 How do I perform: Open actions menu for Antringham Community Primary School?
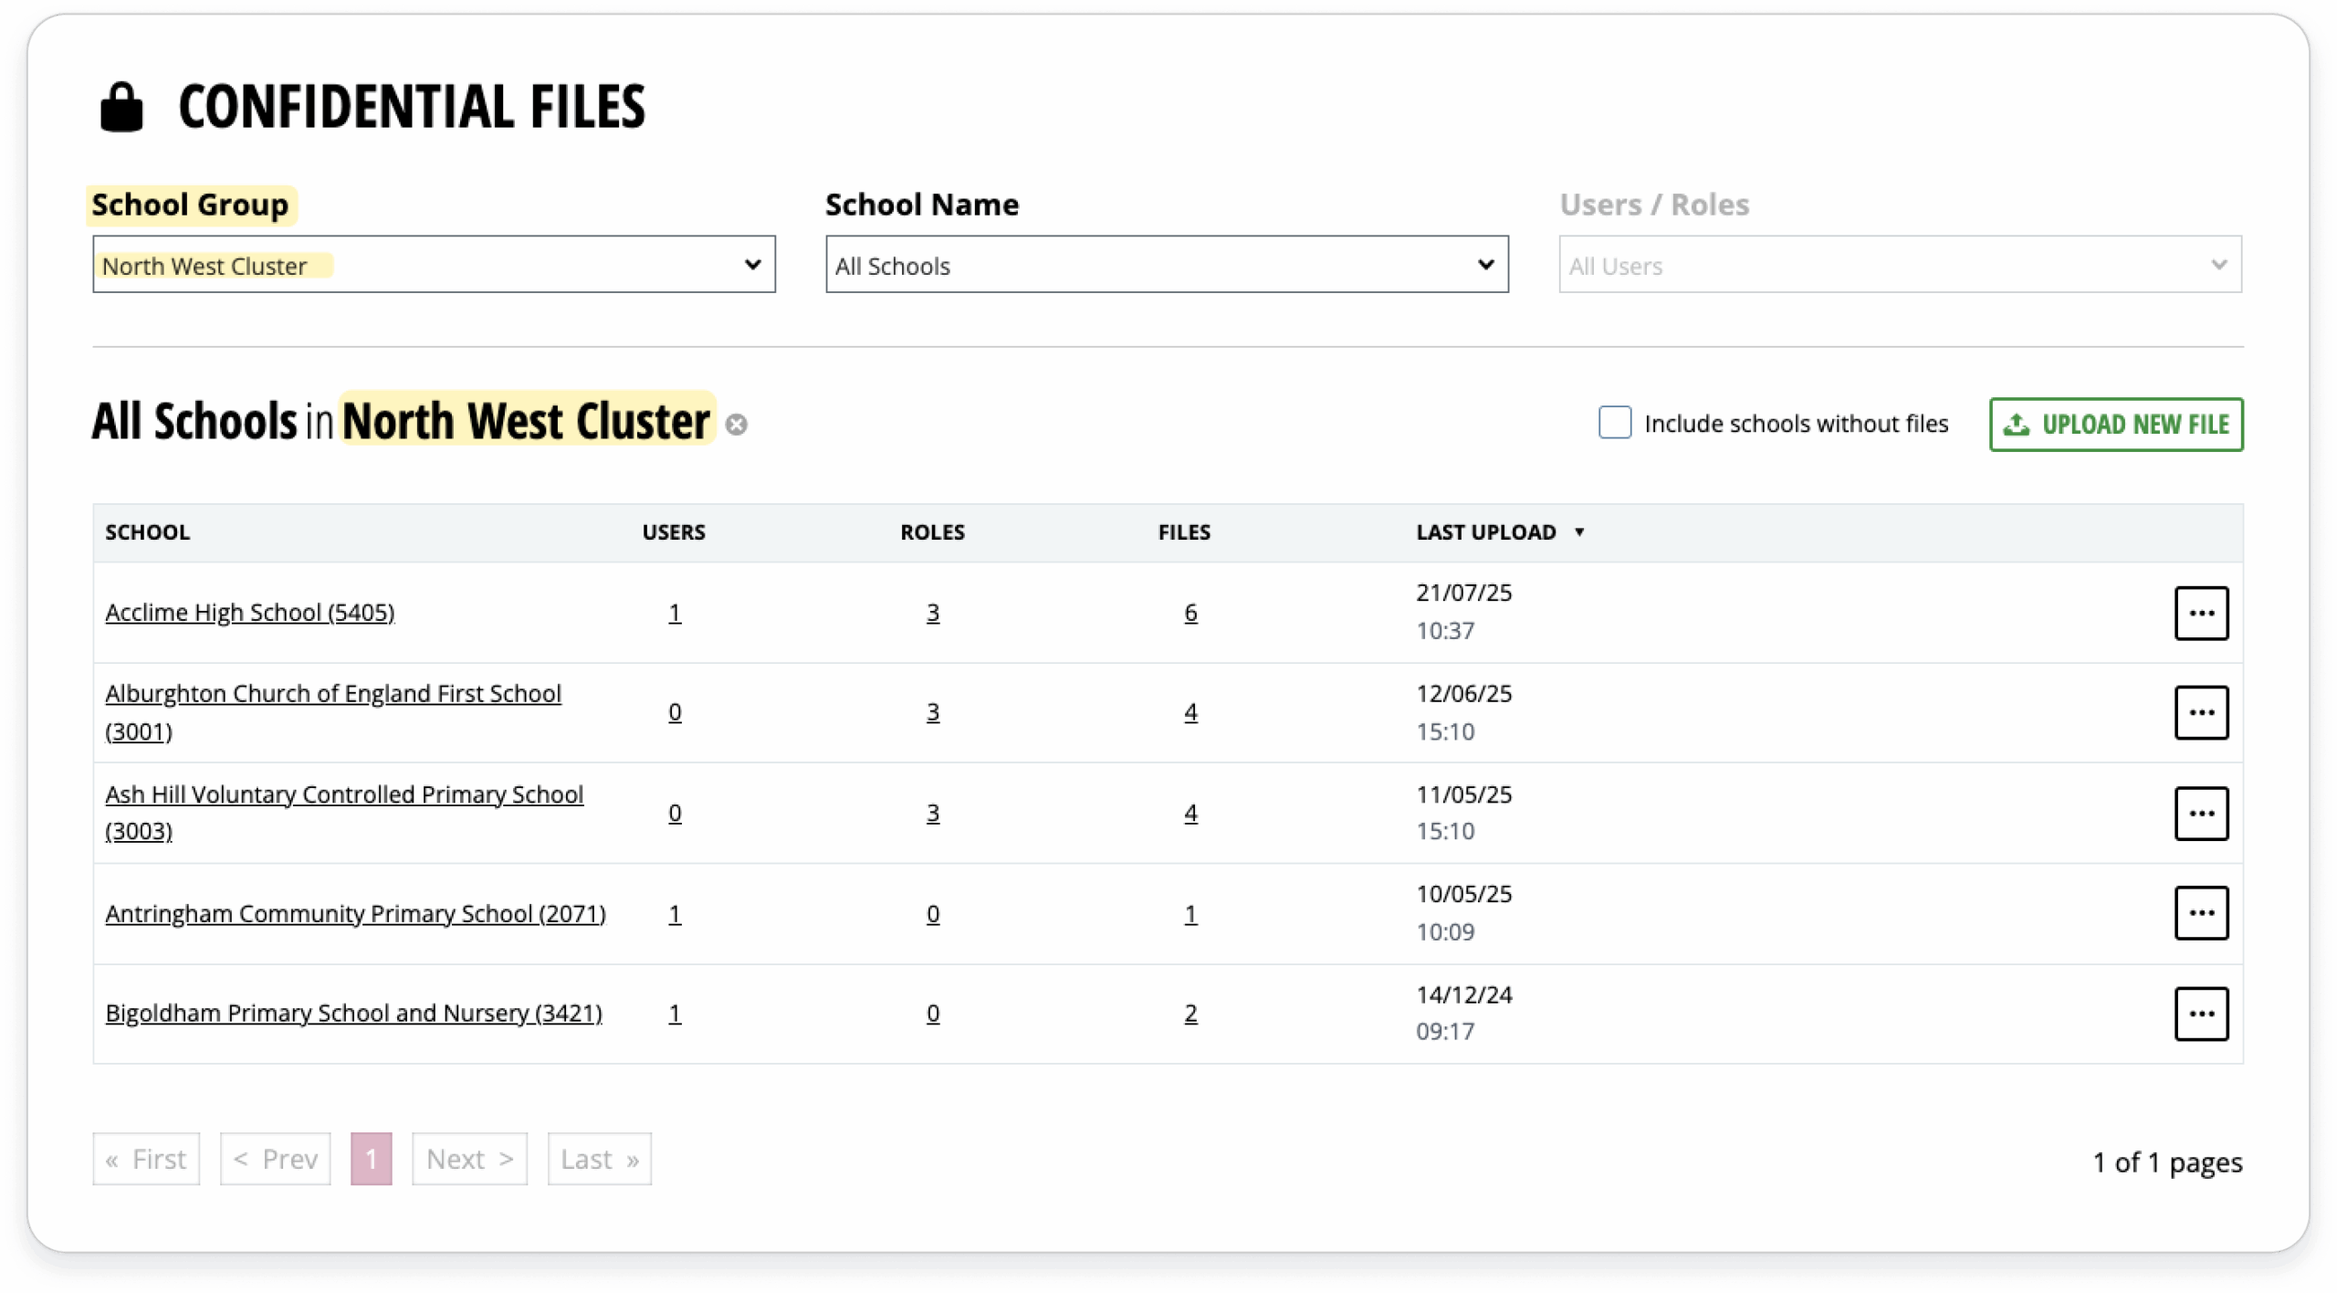click(2200, 913)
